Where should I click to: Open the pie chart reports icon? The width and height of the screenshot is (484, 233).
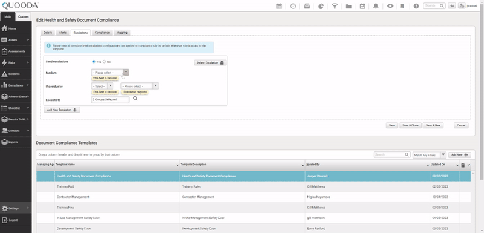tap(321, 6)
